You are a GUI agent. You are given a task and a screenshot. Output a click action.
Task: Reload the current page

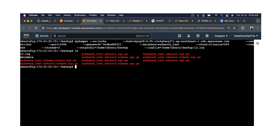tap(36, 28)
